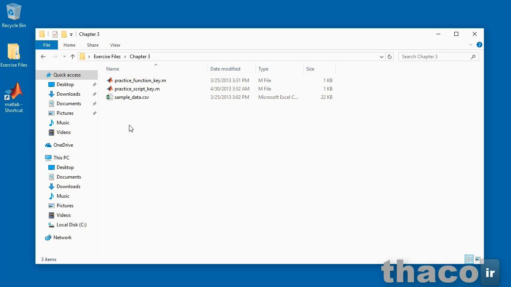Select This PC in the navigation pane
The height and width of the screenshot is (287, 511).
61,158
